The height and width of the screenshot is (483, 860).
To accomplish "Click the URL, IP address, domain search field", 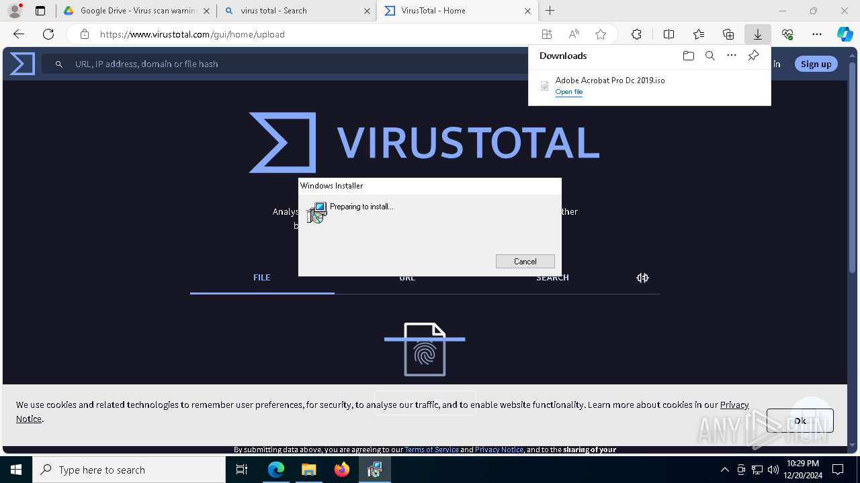I will (x=286, y=64).
